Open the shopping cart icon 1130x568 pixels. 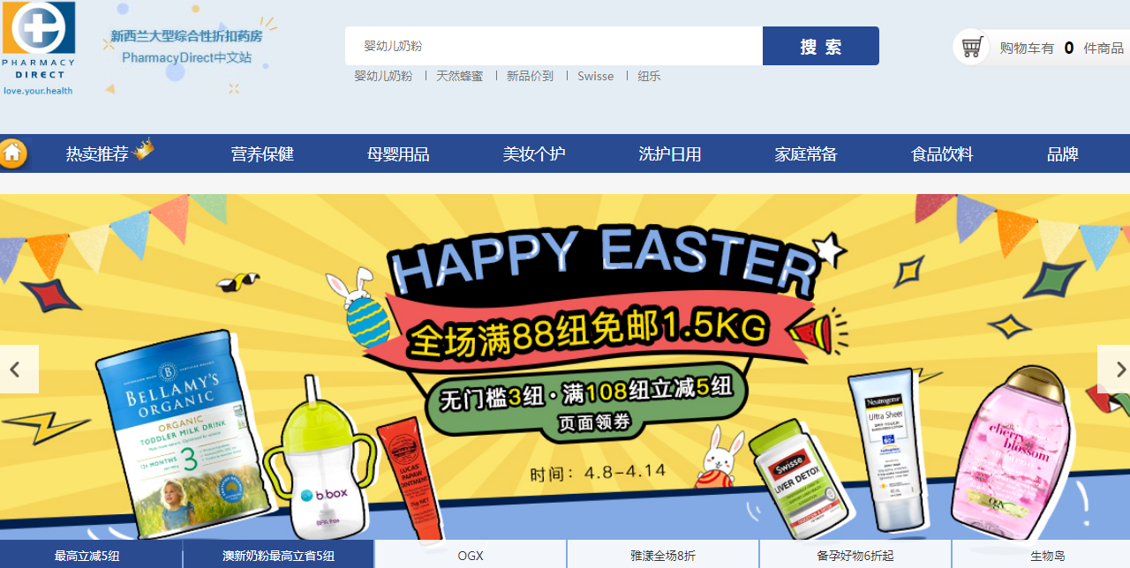972,47
